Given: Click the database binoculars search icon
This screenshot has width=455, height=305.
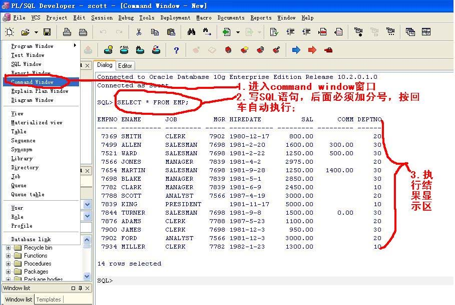Looking at the screenshot, I should pos(140,50).
